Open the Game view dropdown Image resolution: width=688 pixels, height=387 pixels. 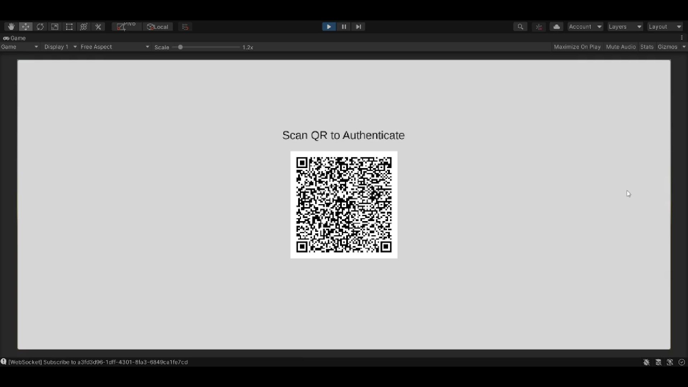(x=20, y=47)
